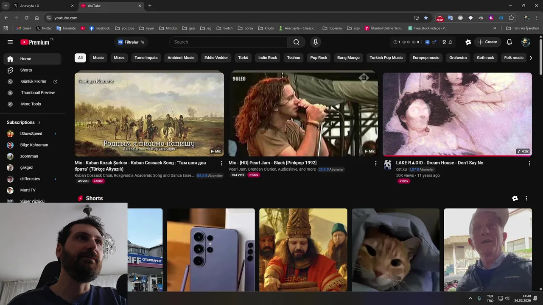543x305 pixels.
Task: Reload the page in the browser
Action: [x=26, y=18]
